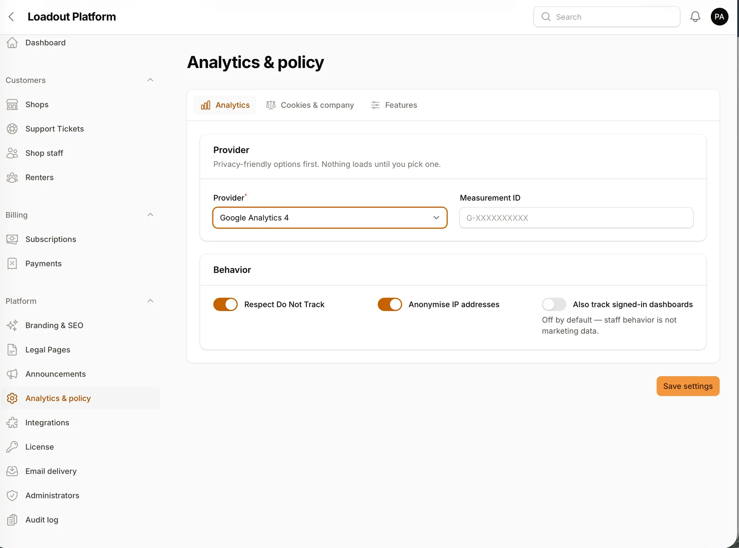Click the Subscriptions banknote icon
This screenshot has width=739, height=548.
(x=12, y=239)
